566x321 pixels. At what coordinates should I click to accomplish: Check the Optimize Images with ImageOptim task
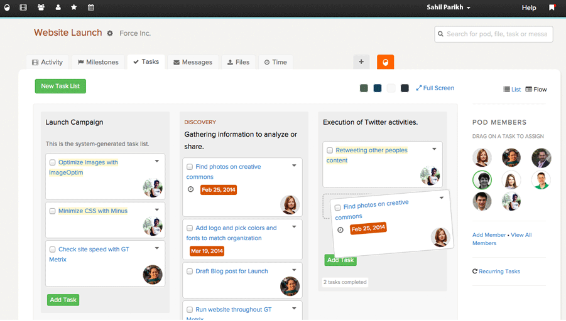pyautogui.click(x=52, y=162)
